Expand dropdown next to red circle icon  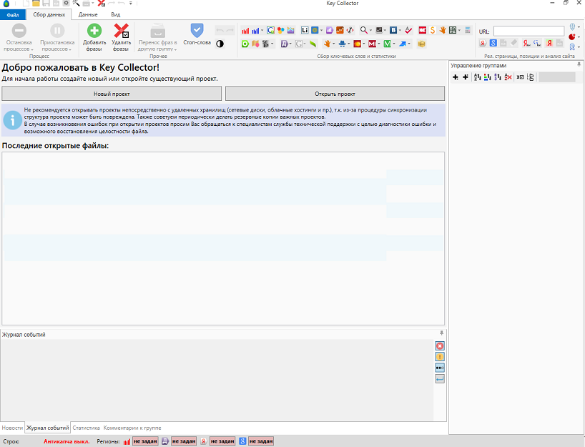tap(579, 37)
